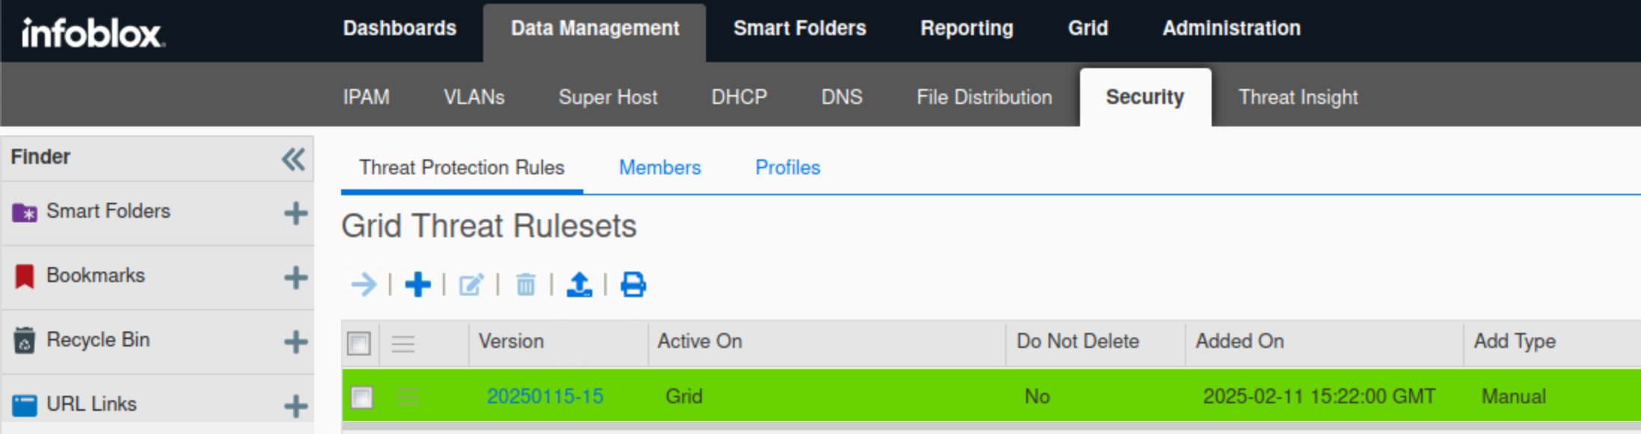
Task: Click the Finder panel title
Action: pyautogui.click(x=40, y=157)
